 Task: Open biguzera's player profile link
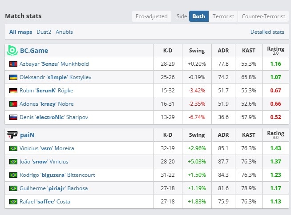click(x=57, y=175)
